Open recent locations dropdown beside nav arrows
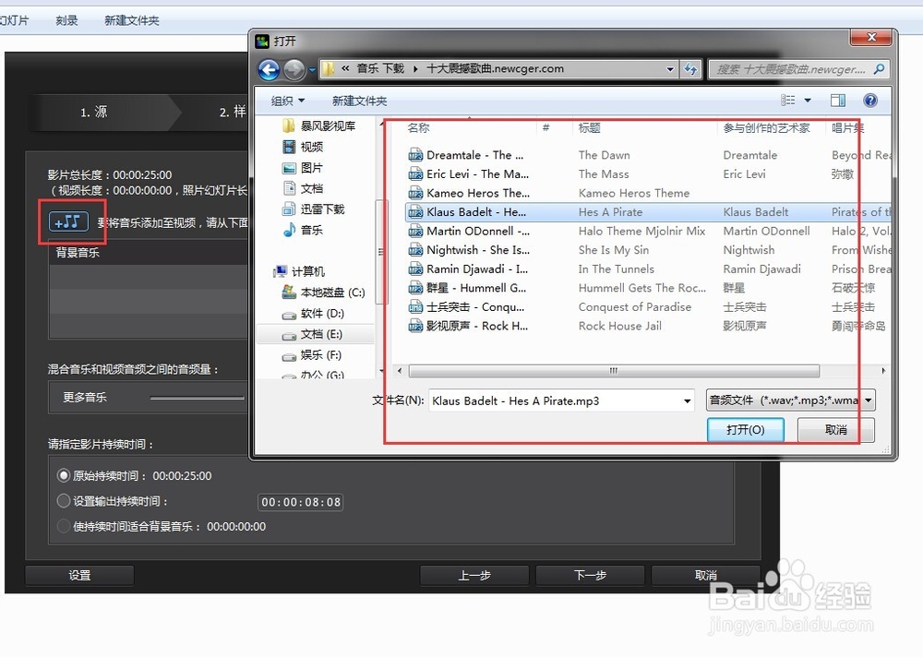 pos(312,70)
